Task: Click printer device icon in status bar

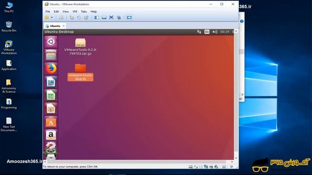Action: pos(211,167)
